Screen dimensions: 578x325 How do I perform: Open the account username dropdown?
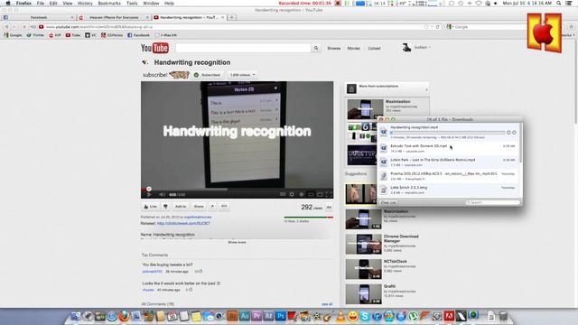[423, 48]
